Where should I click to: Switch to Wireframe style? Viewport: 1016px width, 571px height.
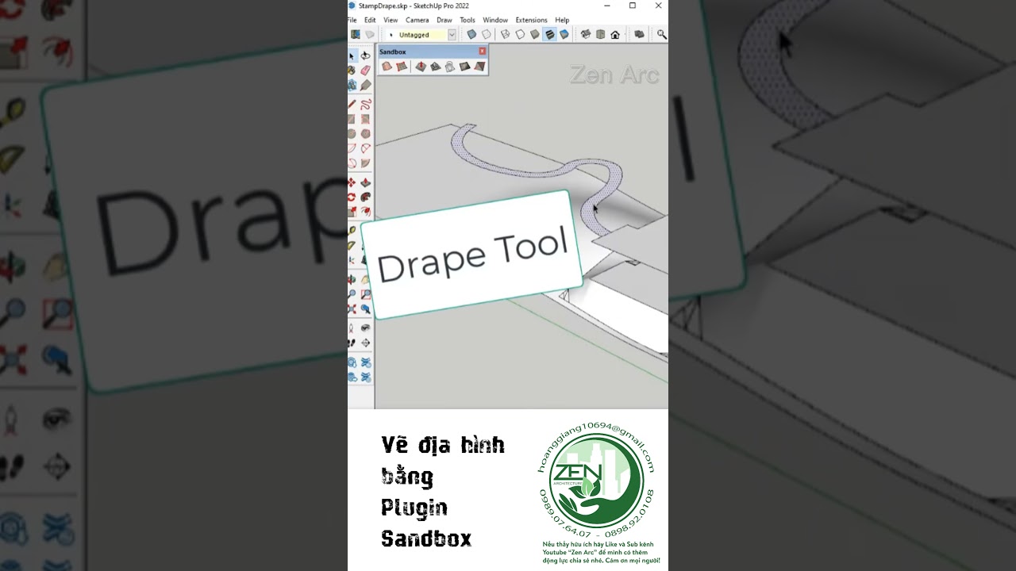[505, 34]
